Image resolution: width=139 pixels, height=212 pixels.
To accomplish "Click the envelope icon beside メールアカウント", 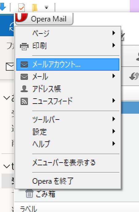I will 24,65.
